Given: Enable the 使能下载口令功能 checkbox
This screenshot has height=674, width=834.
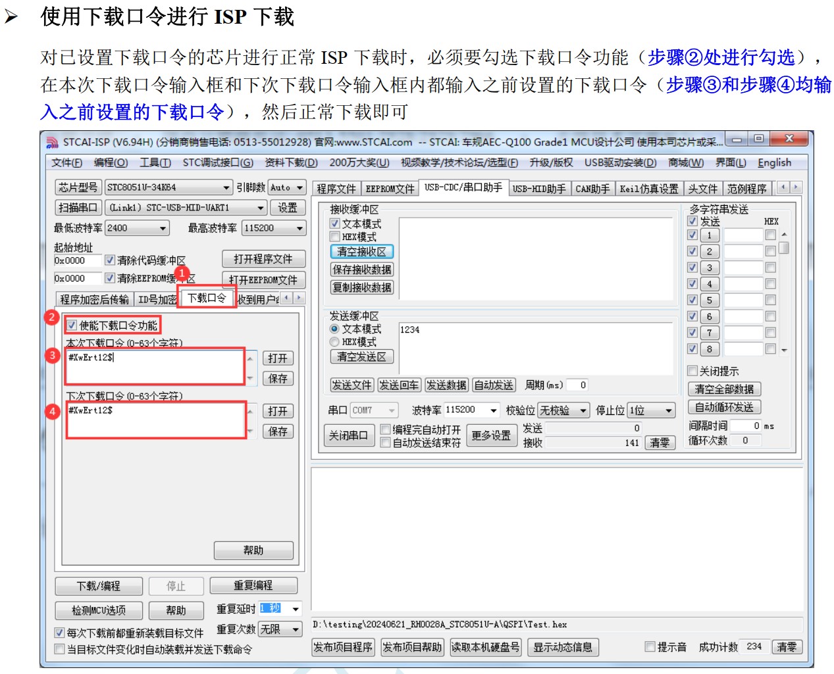Looking at the screenshot, I should click(72, 325).
